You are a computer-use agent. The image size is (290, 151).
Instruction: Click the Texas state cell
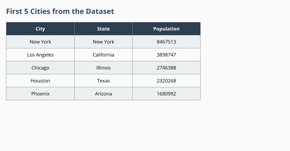(103, 81)
